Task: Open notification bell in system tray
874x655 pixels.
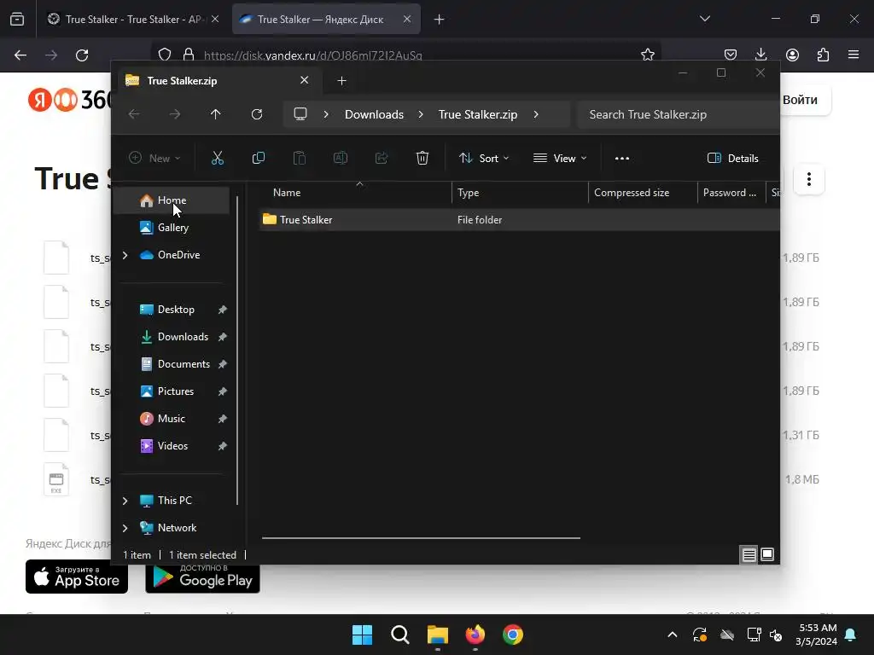Action: pos(851,635)
